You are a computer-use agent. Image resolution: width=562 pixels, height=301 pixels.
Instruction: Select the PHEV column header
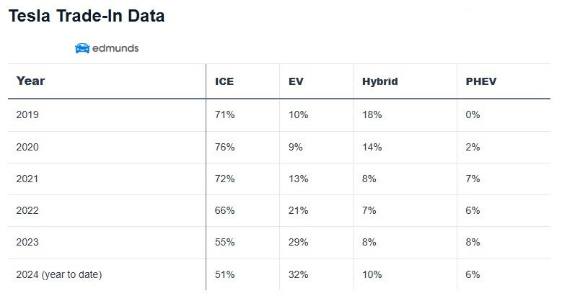(x=481, y=81)
